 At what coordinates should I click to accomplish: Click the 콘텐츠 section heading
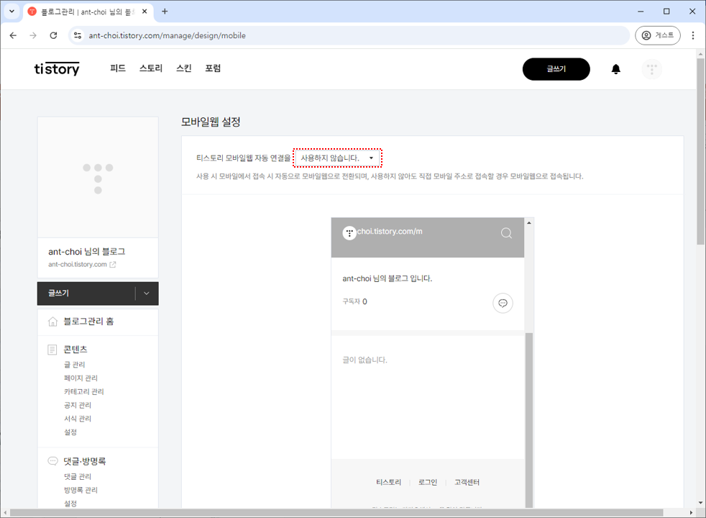75,349
